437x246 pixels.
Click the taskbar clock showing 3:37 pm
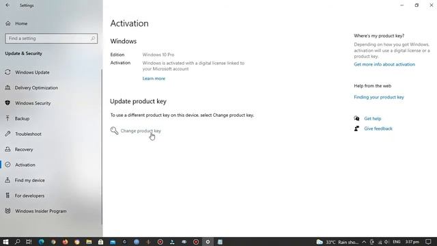(x=412, y=242)
